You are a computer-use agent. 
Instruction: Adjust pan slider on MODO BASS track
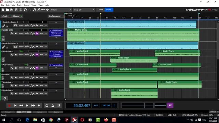24,30
